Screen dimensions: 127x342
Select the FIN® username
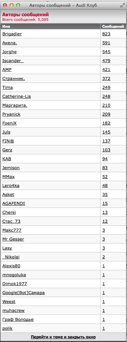tap(8, 141)
